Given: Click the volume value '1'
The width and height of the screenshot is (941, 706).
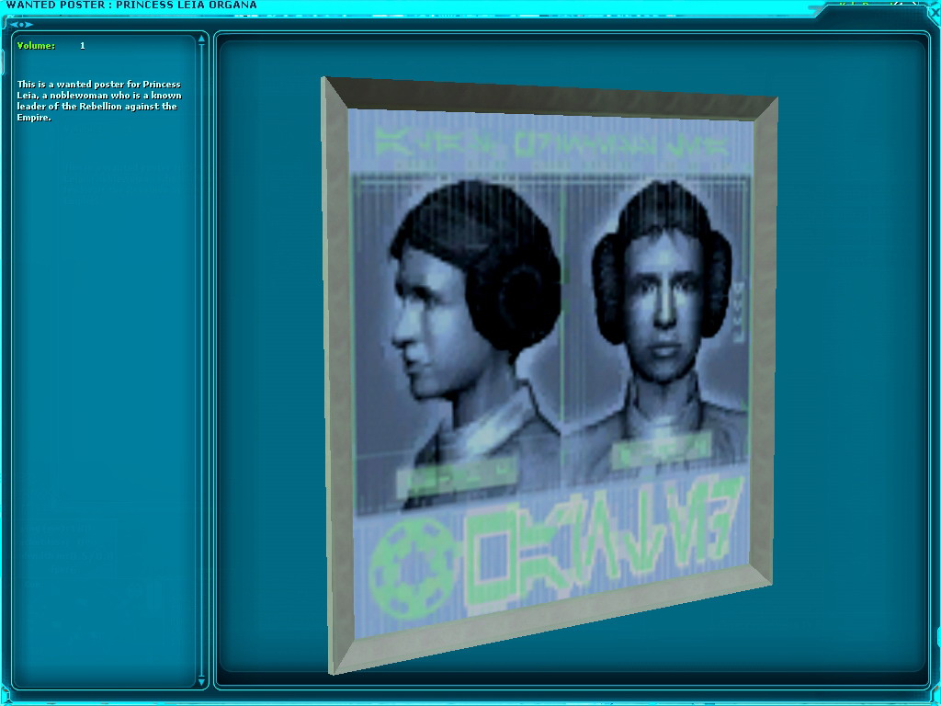Looking at the screenshot, I should [82, 46].
